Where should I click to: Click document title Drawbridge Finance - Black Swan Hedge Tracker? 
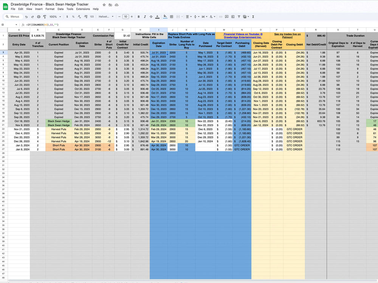point(50,4)
